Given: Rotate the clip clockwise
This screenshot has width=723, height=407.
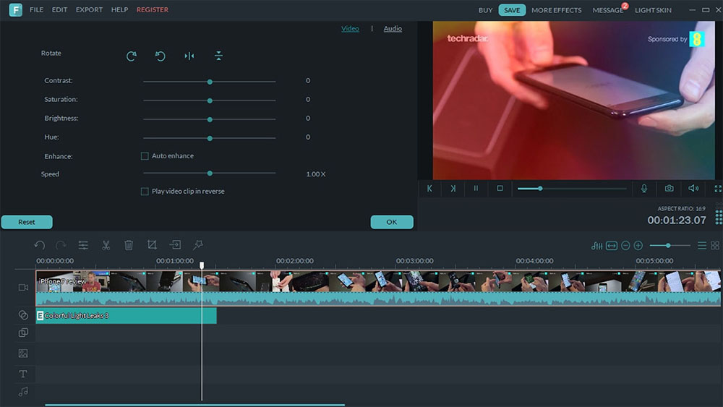Looking at the screenshot, I should pyautogui.click(x=131, y=56).
